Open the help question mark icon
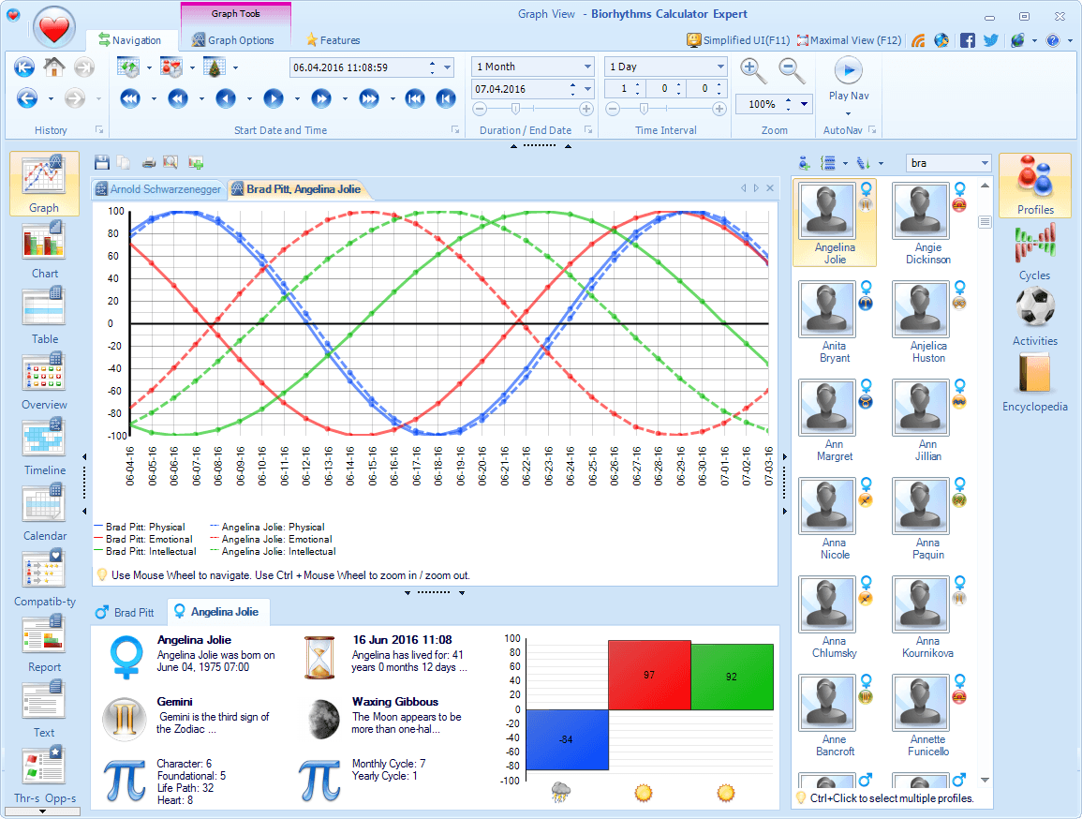 1052,40
